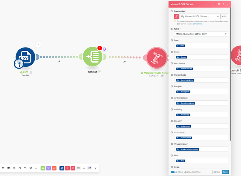Click the SQL Server logo next to connection
This screenshot has width=241, height=176.
pyautogui.click(x=177, y=16)
